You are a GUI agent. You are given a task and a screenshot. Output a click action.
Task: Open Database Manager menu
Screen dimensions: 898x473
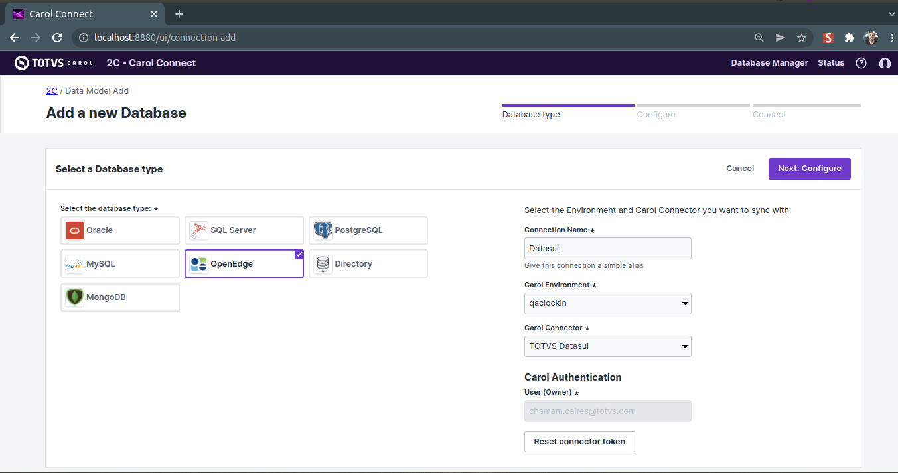pos(770,63)
